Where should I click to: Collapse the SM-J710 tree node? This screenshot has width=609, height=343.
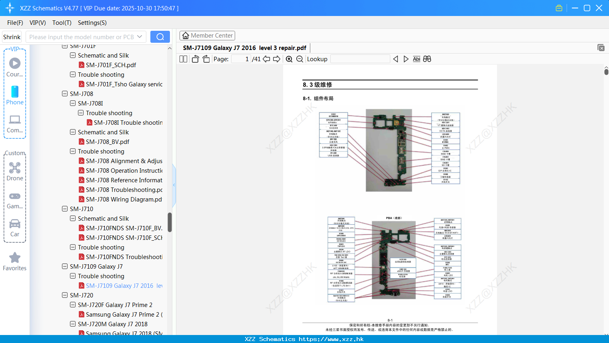[x=65, y=209]
